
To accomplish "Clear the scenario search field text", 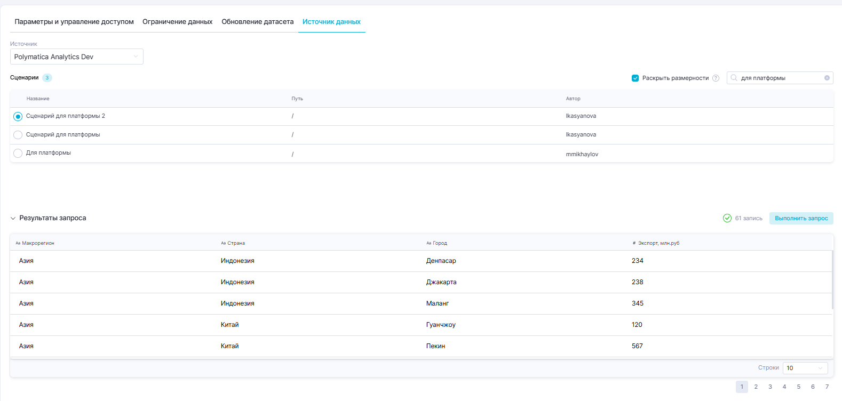I will [x=827, y=78].
